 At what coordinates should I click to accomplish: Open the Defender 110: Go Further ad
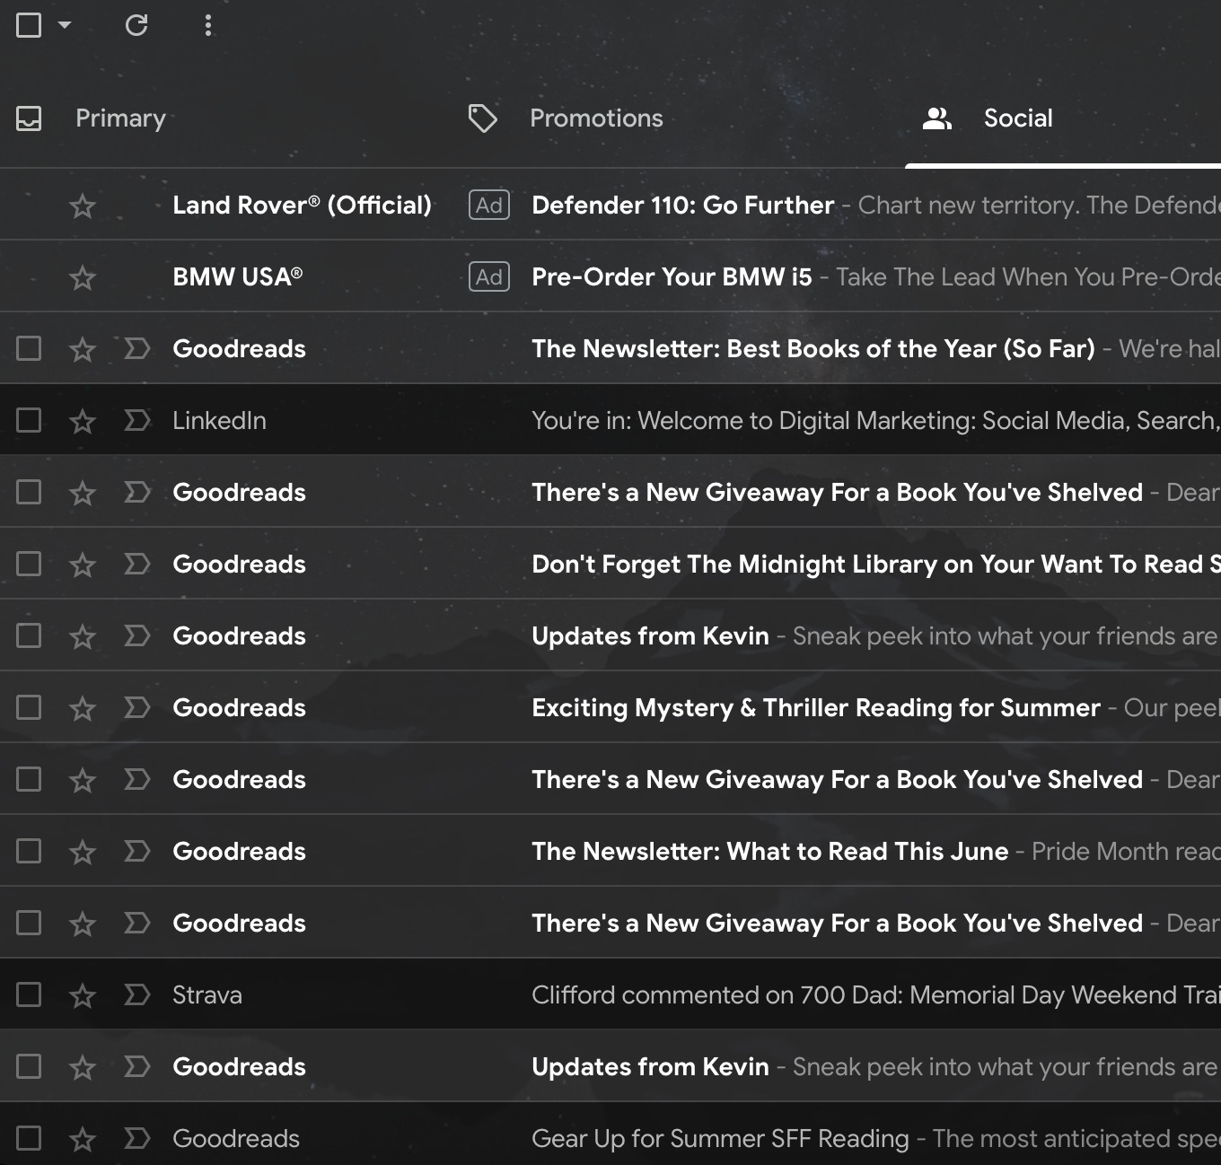click(682, 205)
